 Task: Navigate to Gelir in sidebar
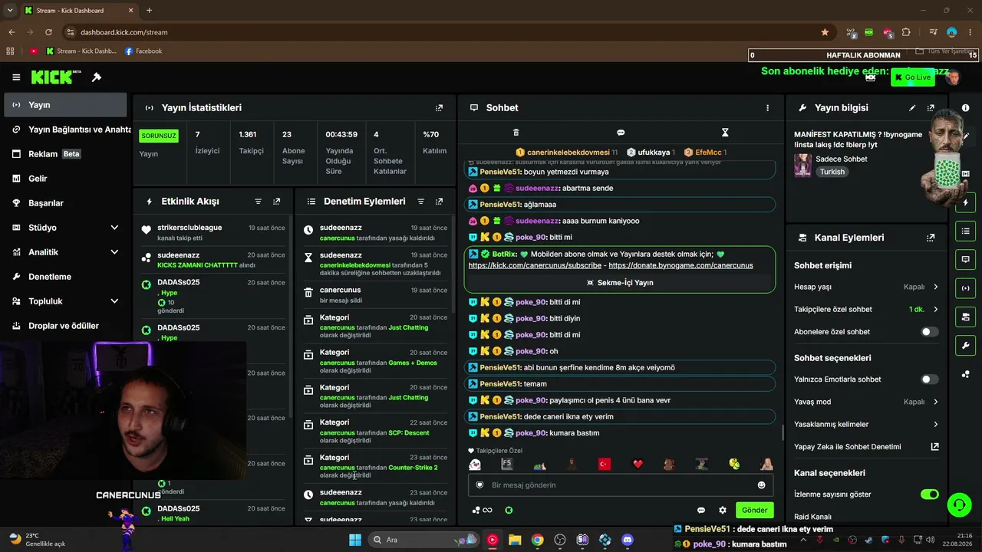[65, 179]
